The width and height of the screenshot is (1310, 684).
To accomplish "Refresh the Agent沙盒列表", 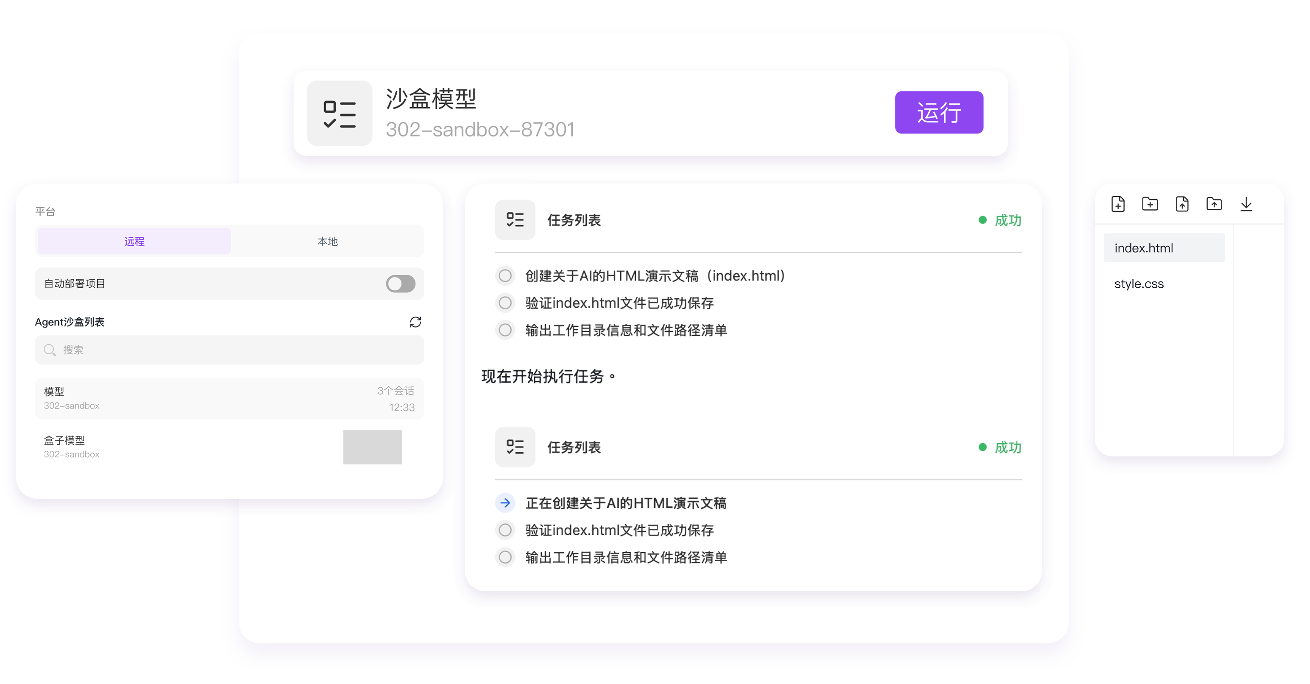I will pyautogui.click(x=415, y=322).
